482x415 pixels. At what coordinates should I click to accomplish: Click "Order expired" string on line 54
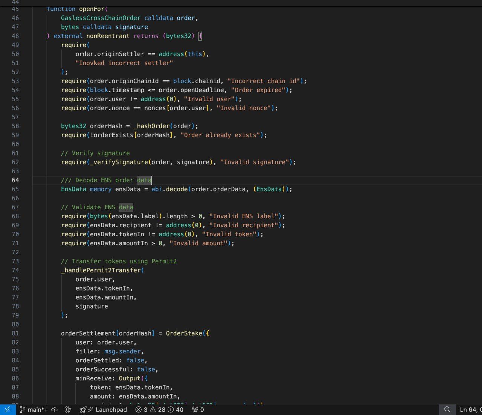tap(258, 90)
